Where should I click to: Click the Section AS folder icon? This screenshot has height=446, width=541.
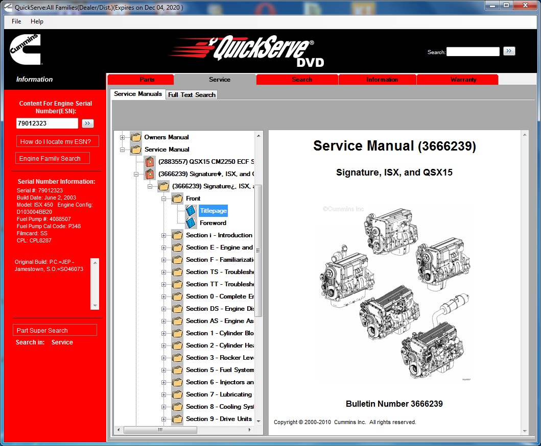click(x=177, y=321)
